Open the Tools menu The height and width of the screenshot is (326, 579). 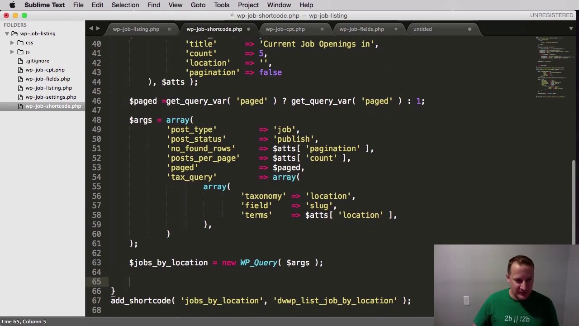[x=222, y=5]
